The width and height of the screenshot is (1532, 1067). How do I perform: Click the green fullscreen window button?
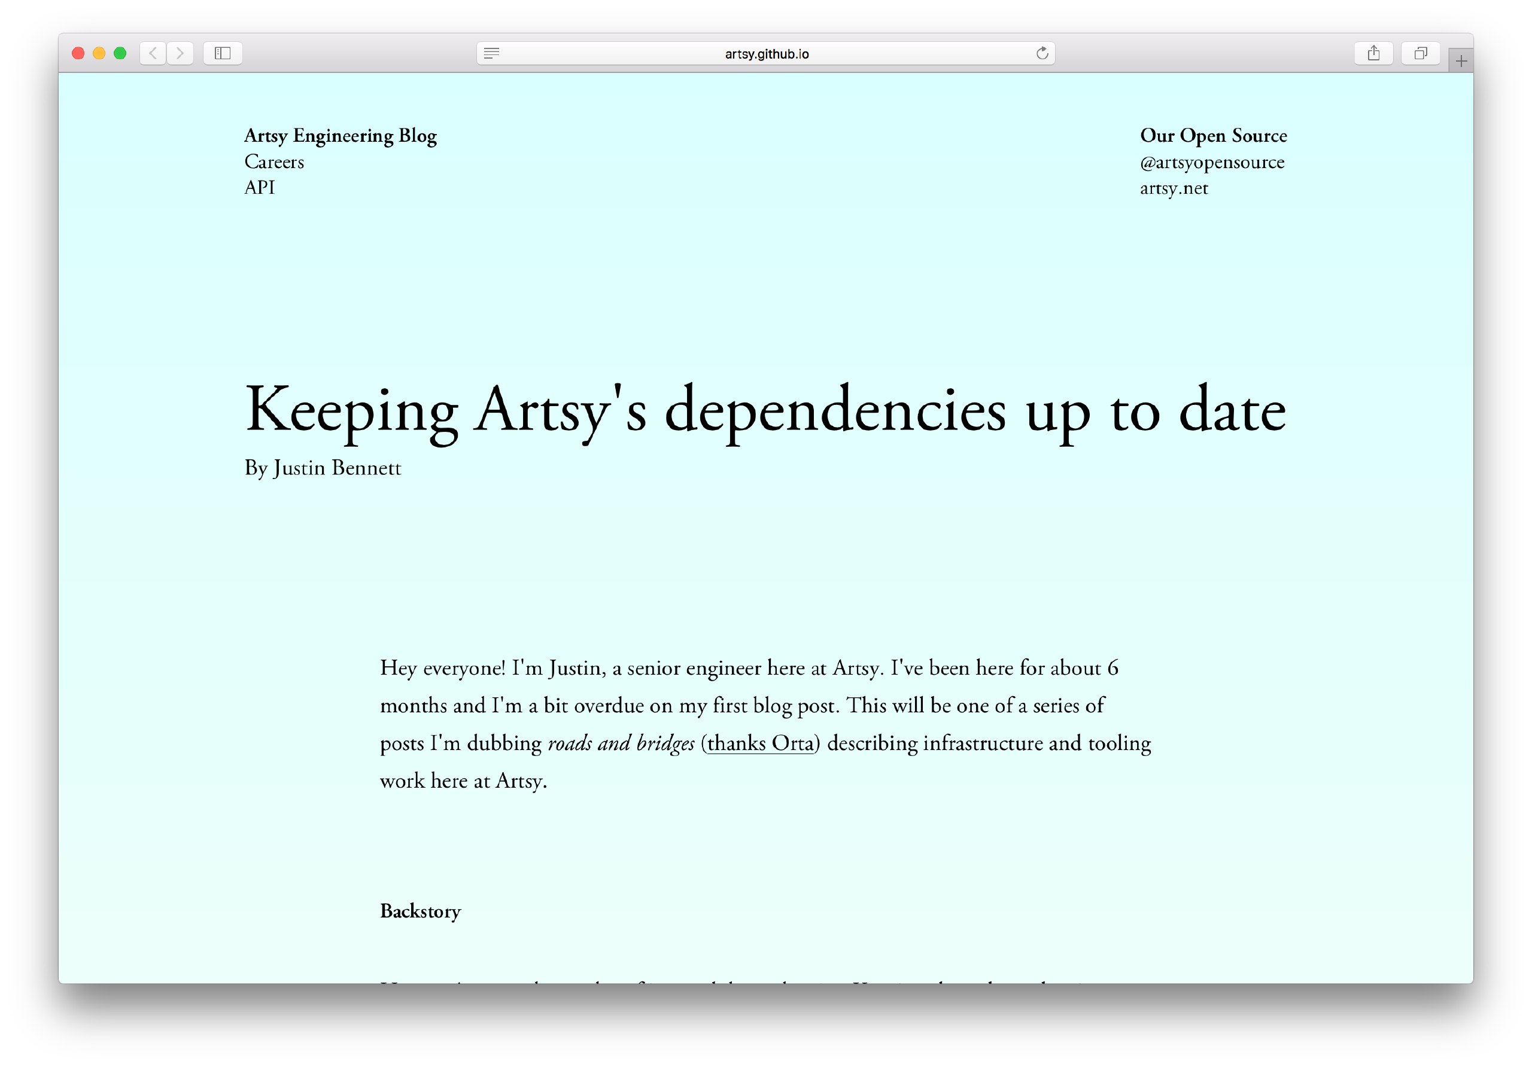click(120, 53)
